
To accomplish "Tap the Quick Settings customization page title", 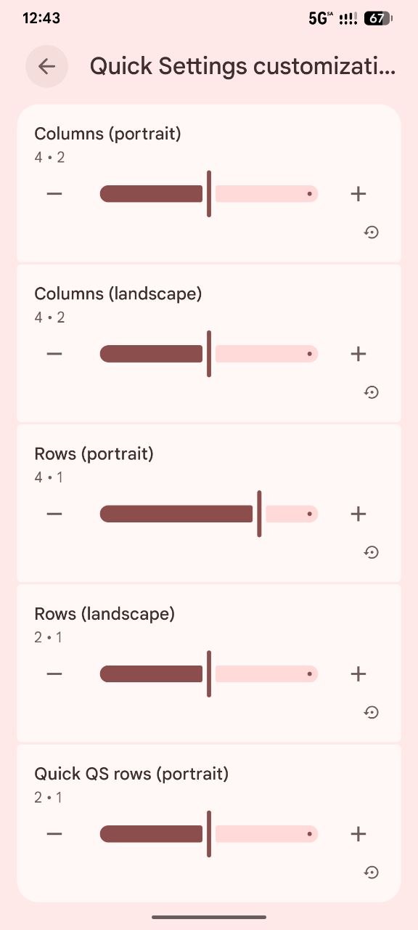I will 243,66.
